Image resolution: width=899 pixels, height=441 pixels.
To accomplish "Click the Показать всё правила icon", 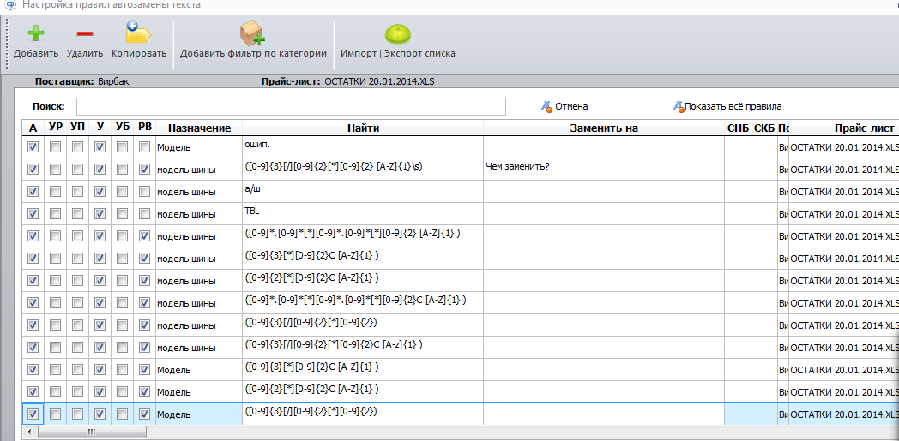I will pos(679,107).
